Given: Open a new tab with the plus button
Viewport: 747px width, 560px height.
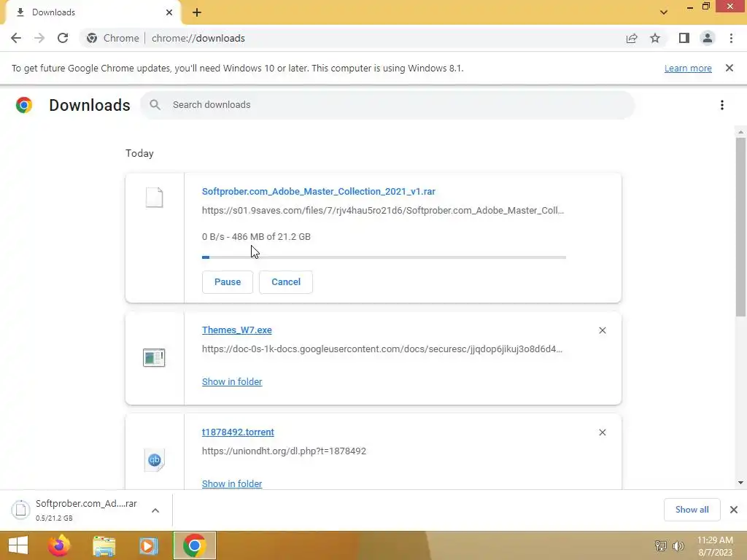Looking at the screenshot, I should 197,12.
